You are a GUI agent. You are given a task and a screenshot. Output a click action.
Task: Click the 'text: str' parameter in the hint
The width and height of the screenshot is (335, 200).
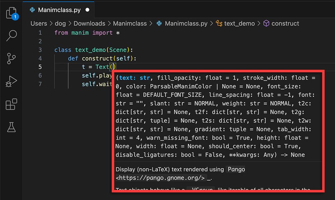click(x=134, y=78)
